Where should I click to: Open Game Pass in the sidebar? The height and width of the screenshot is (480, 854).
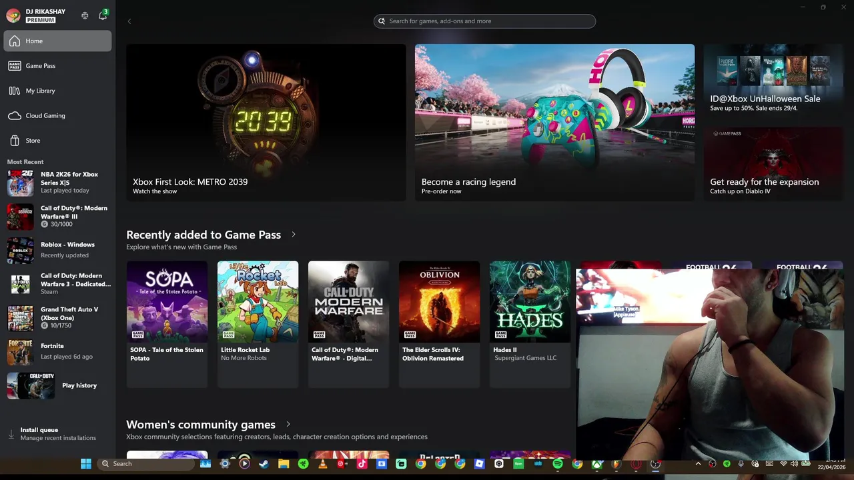(x=57, y=66)
